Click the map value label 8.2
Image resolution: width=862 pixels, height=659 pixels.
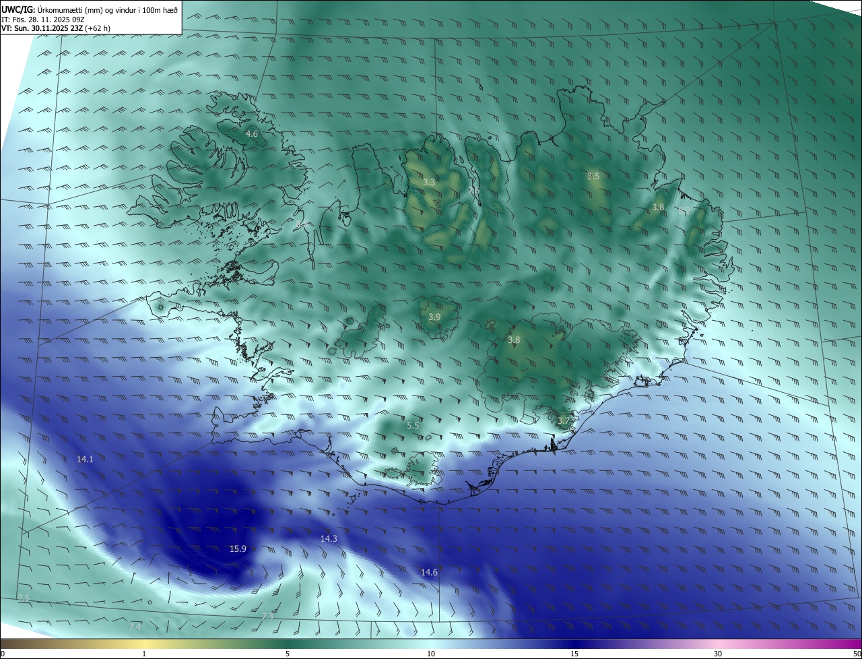684,210
